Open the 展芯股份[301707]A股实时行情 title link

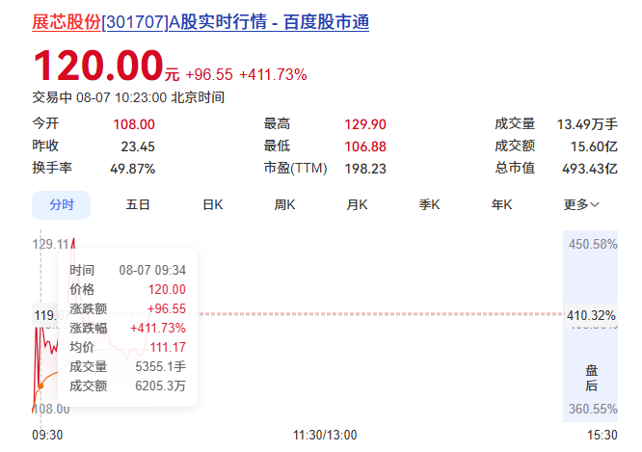point(201,22)
